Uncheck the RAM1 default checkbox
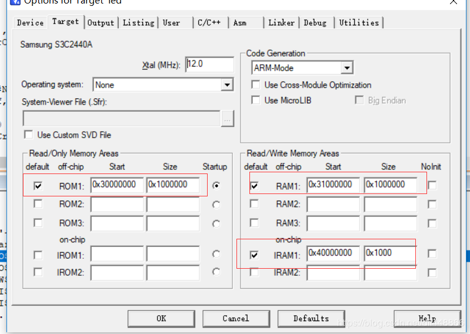Screen dimensions: 470x334 coord(254,186)
